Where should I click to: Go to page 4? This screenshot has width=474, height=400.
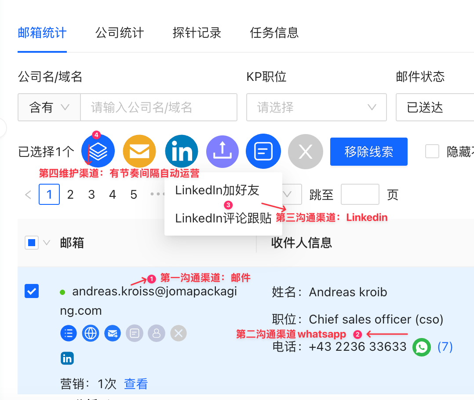coord(113,194)
